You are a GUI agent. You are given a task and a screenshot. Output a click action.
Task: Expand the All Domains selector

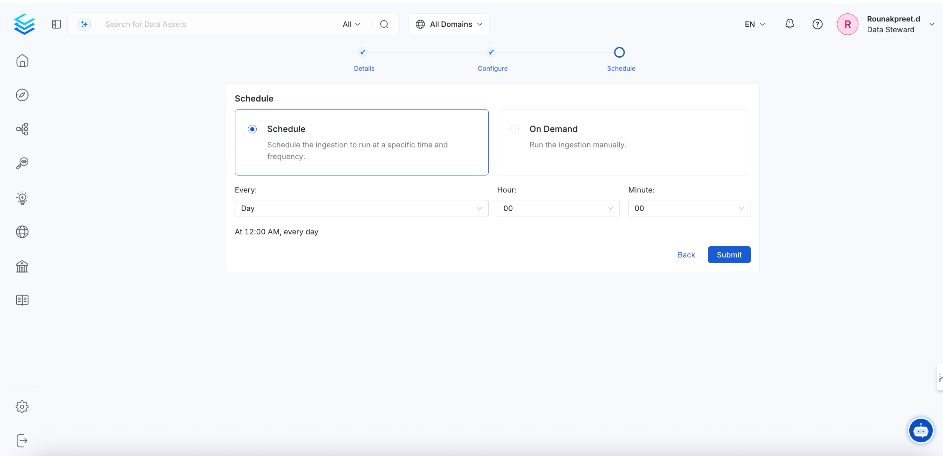(x=449, y=24)
